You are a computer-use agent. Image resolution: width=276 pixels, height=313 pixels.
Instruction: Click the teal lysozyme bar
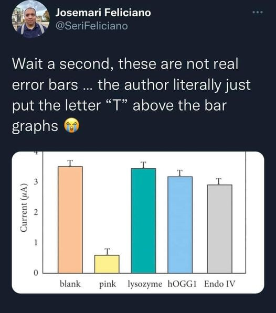point(143,221)
